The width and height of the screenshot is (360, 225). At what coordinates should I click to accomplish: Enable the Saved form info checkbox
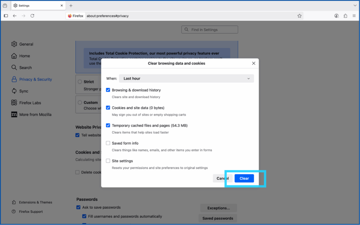pos(108,143)
